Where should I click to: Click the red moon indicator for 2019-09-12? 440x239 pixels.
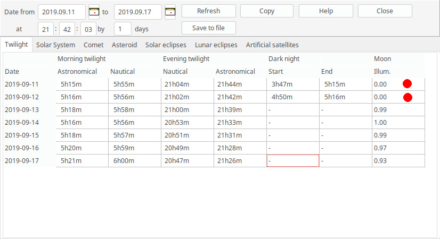click(x=408, y=97)
